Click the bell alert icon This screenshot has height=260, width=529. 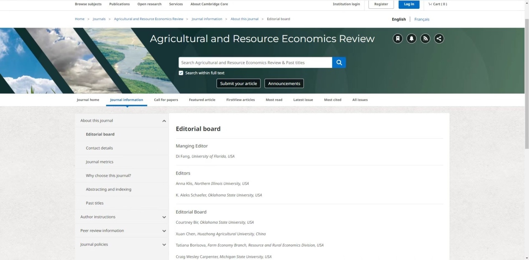click(411, 39)
